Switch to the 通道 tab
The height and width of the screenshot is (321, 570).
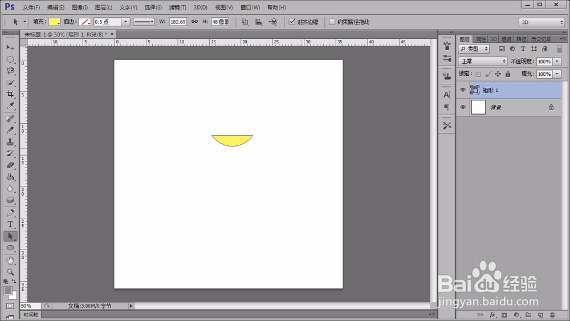click(x=506, y=39)
